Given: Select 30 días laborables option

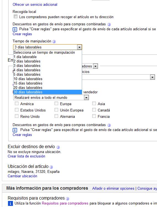Looking at the screenshot, I should click(48, 92).
